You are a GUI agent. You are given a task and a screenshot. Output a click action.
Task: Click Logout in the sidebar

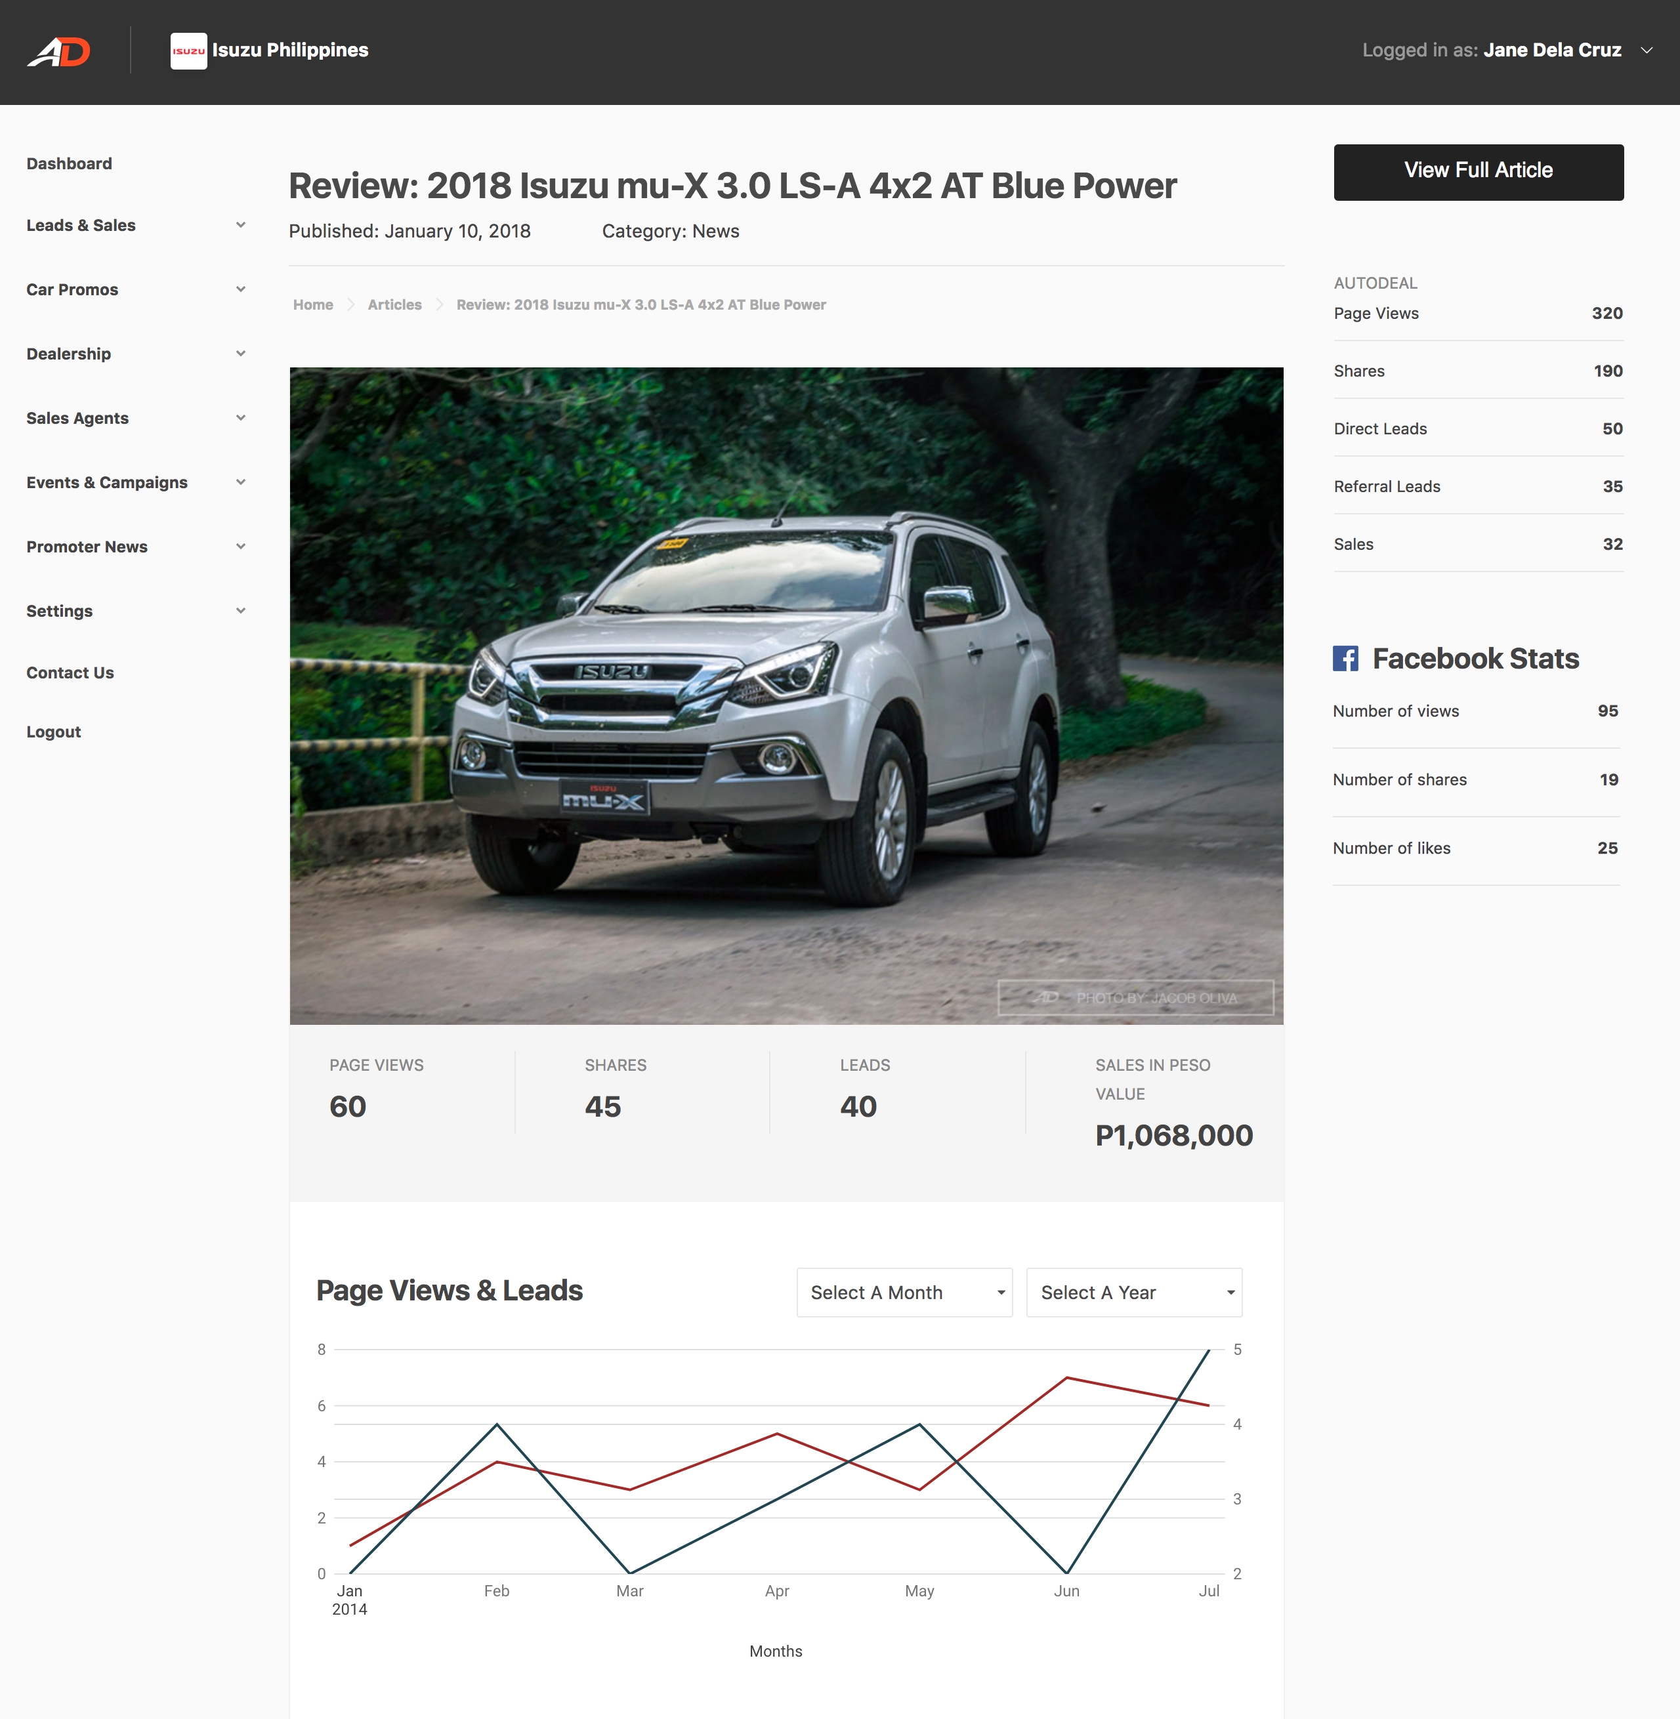[x=54, y=732]
